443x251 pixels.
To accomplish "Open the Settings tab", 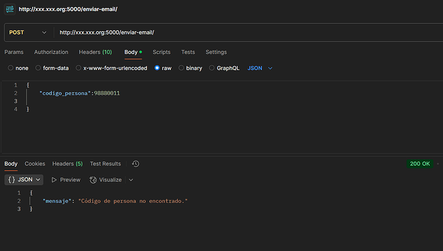I will [x=216, y=52].
